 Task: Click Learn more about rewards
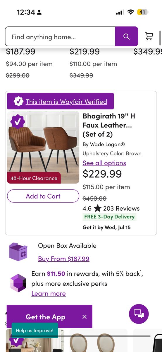click(x=49, y=293)
